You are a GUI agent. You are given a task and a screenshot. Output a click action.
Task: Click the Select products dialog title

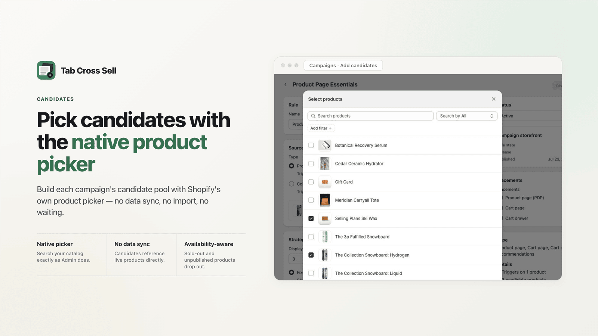[x=325, y=99]
